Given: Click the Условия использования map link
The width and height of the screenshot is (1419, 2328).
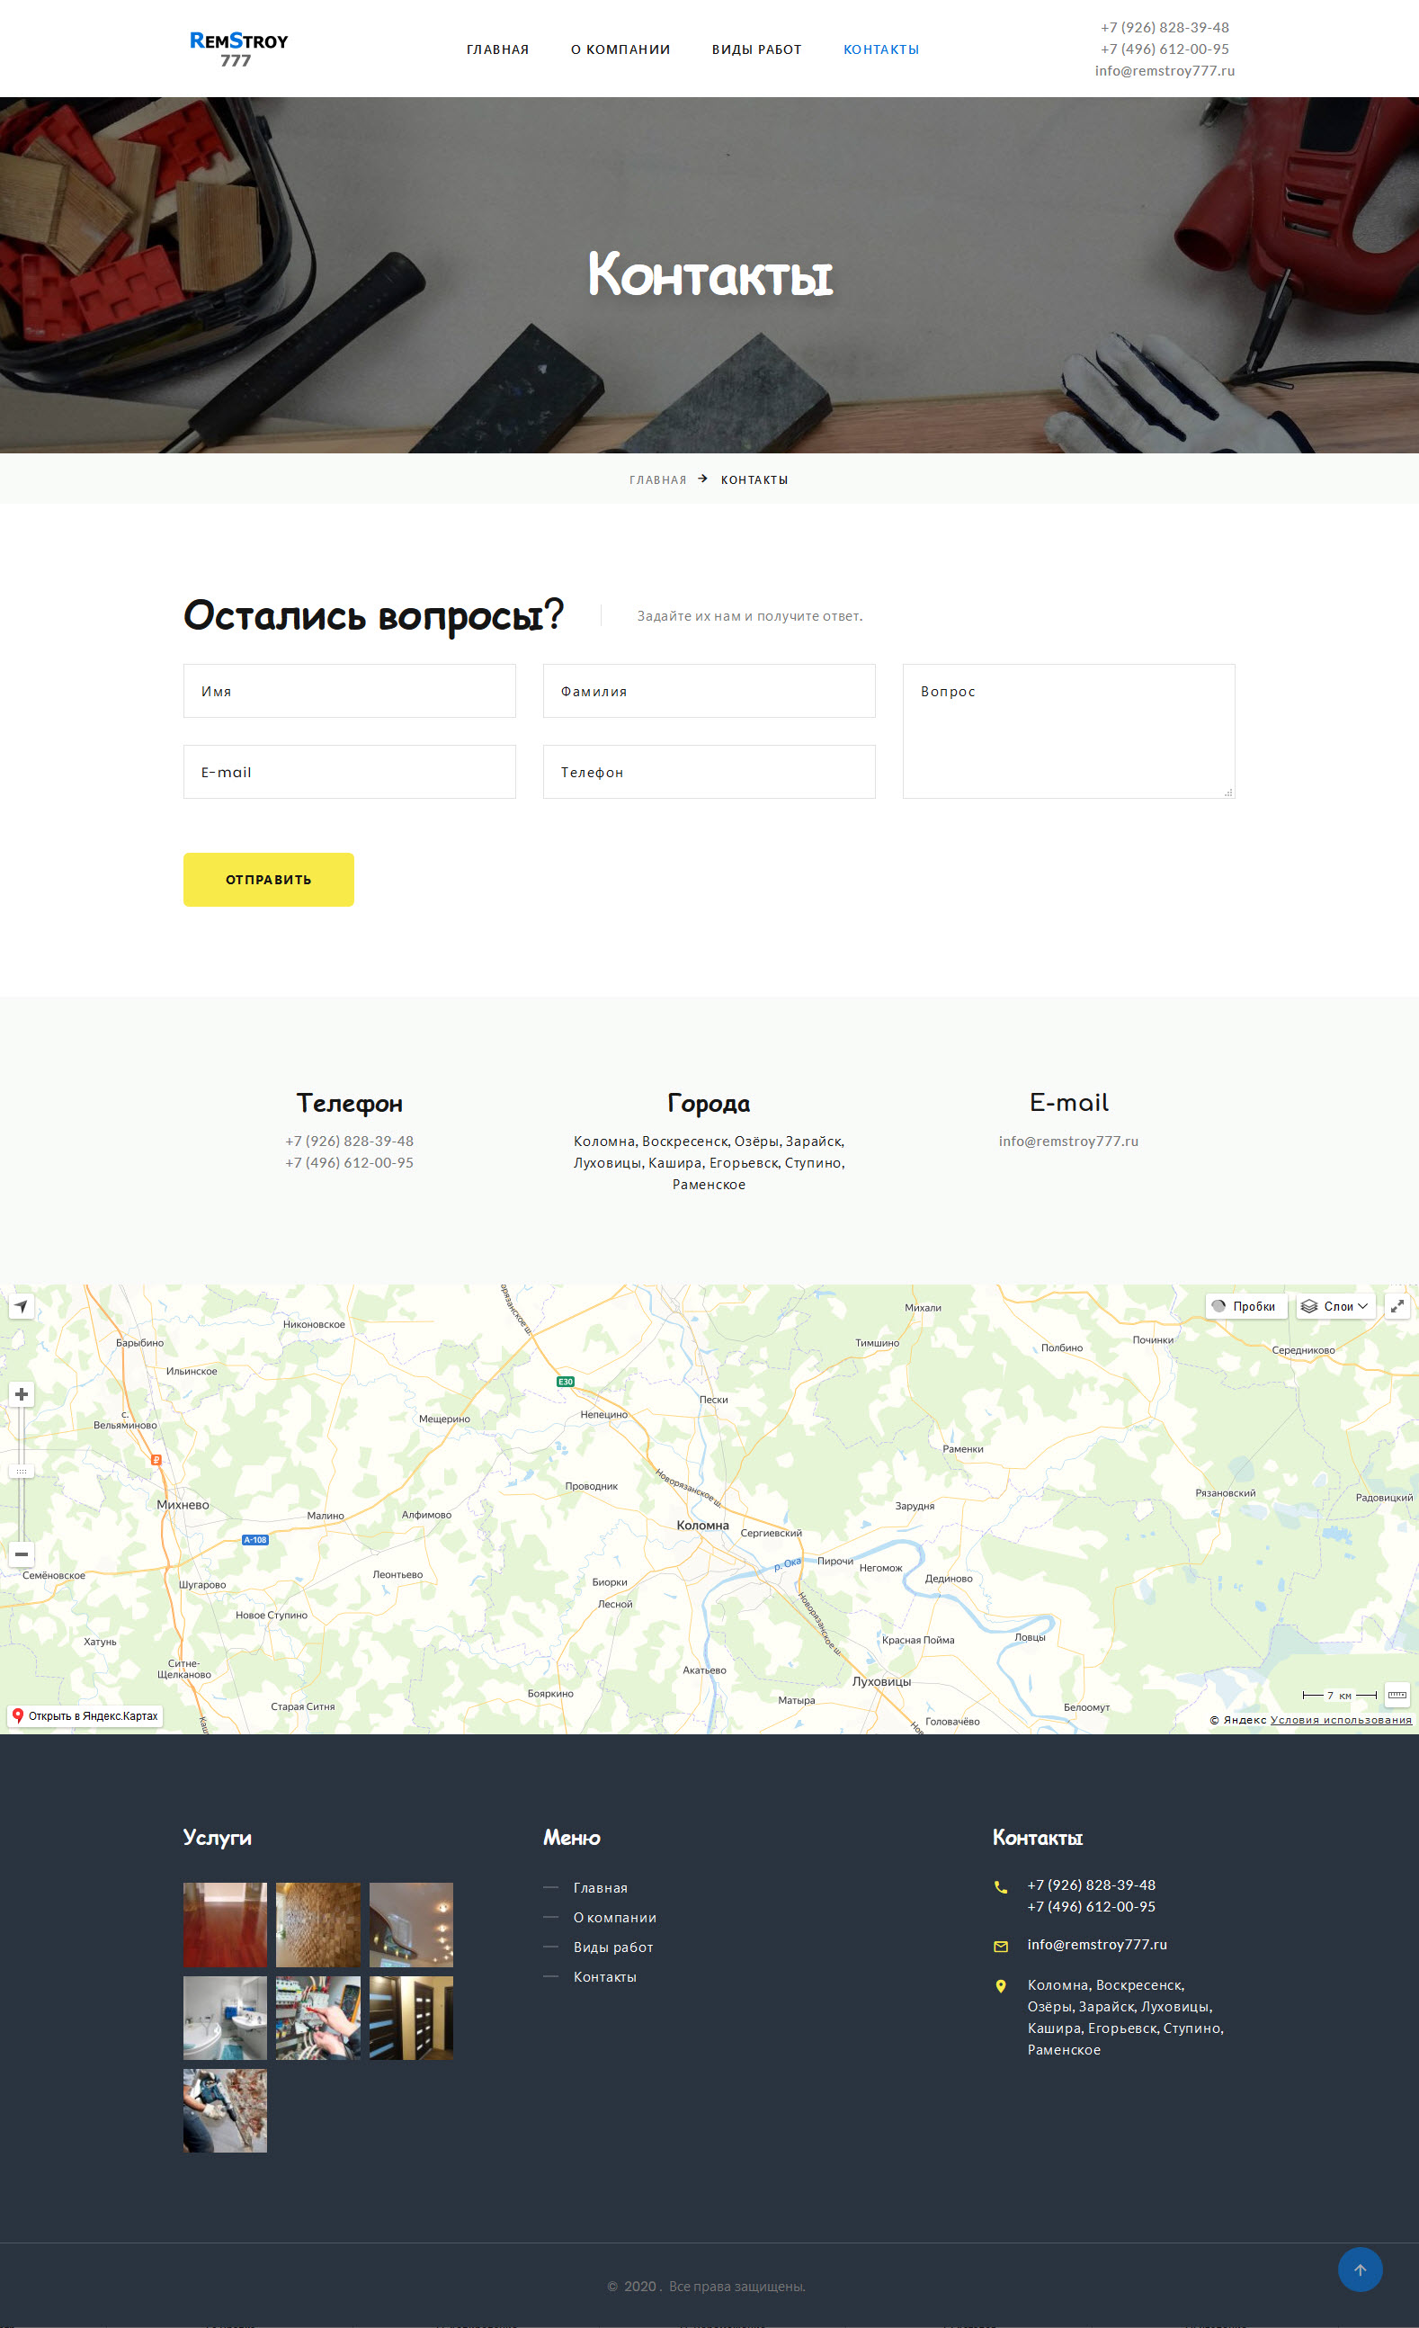Looking at the screenshot, I should click(x=1341, y=1721).
